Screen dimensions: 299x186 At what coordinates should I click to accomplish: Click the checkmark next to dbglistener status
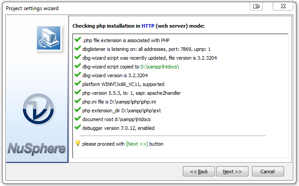pos(78,49)
